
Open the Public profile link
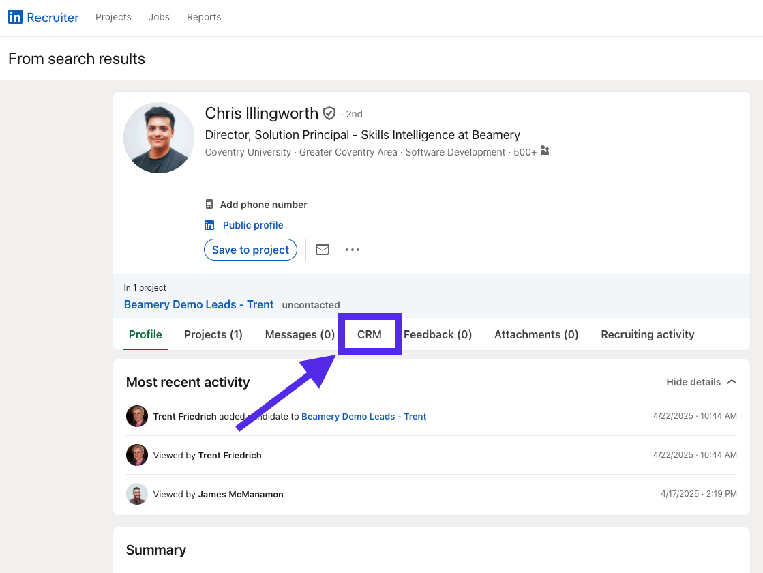click(x=253, y=225)
